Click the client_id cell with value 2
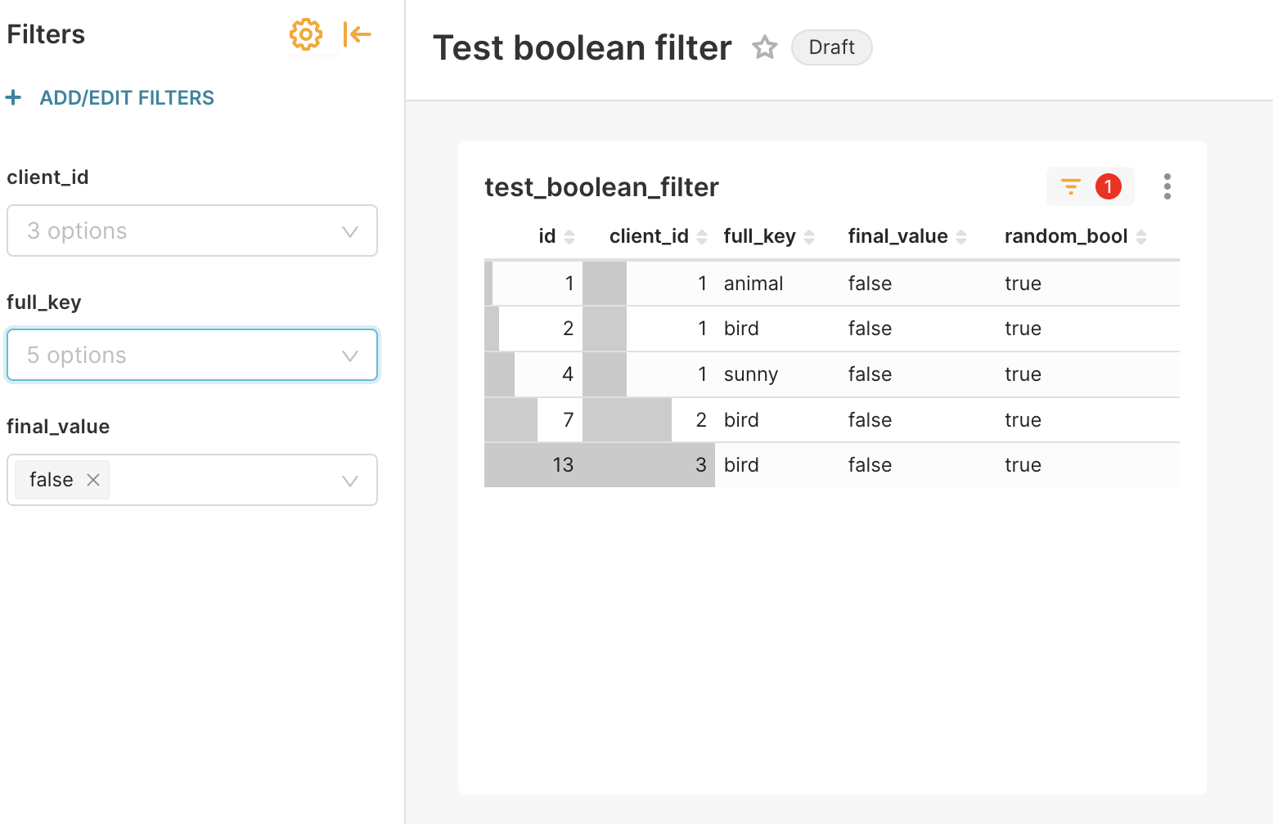Screen dimensions: 1273x824 point(649,420)
